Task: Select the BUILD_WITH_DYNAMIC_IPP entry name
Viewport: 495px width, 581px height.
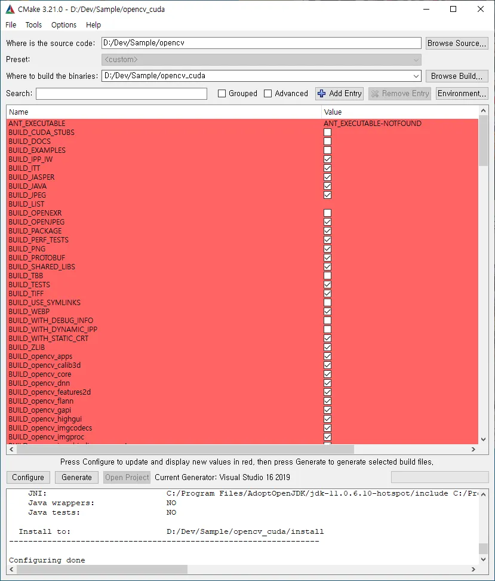Action: point(53,330)
